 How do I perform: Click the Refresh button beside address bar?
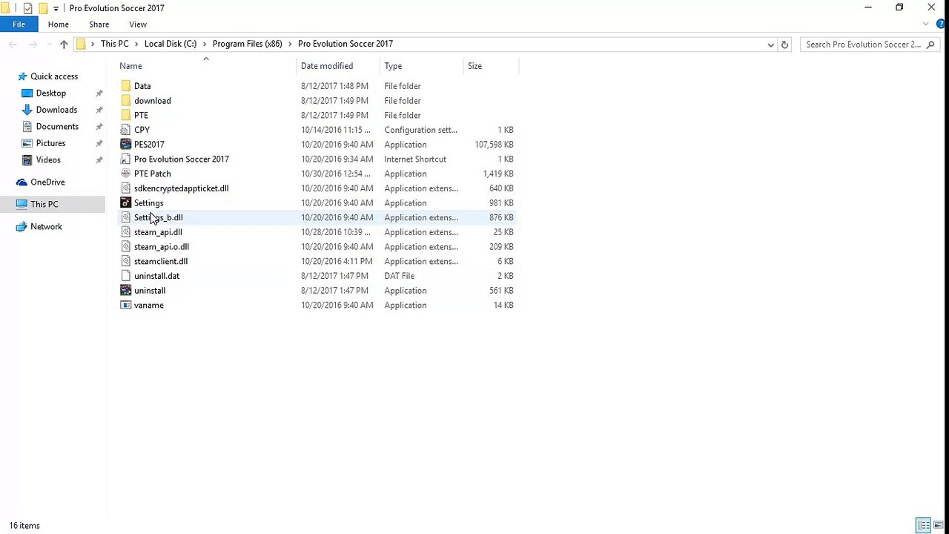click(785, 44)
